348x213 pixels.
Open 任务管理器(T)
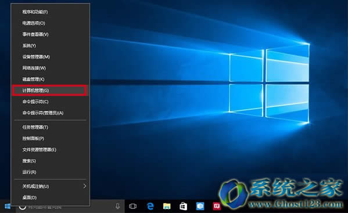click(50, 127)
